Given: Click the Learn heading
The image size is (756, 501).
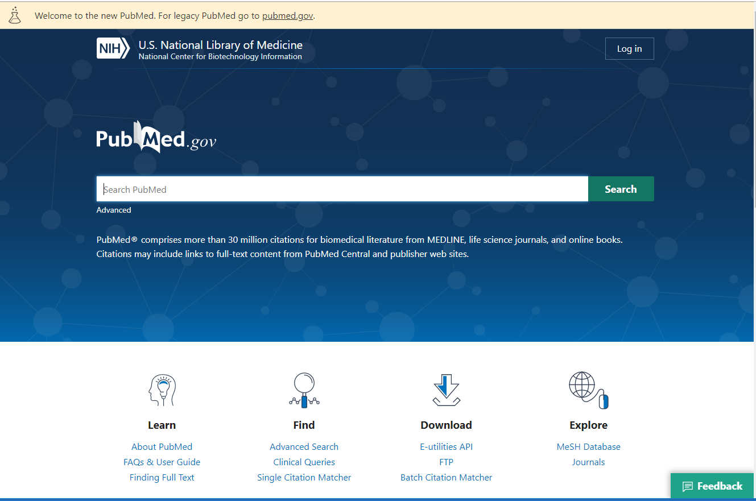Looking at the screenshot, I should 162,425.
